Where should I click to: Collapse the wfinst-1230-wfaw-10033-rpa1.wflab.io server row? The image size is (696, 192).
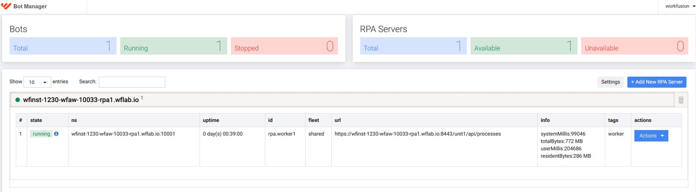pyautogui.click(x=342, y=100)
